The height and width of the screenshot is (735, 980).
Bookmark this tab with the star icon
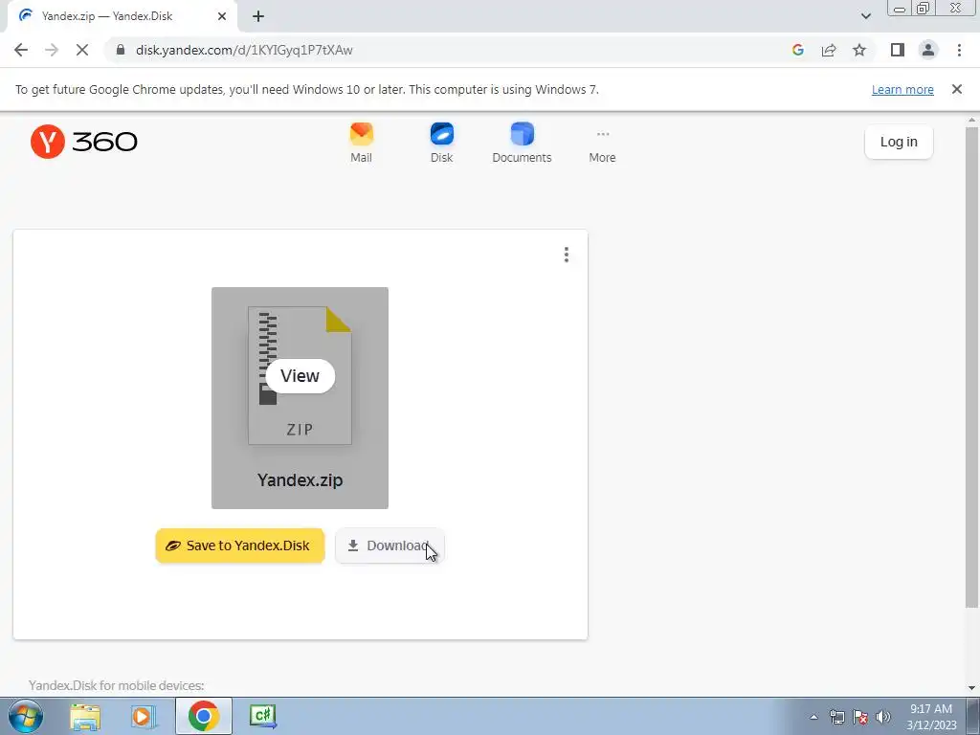859,50
